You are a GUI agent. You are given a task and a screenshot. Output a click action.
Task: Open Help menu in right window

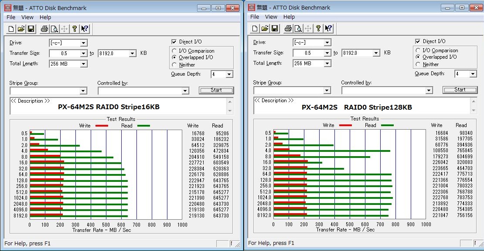pyautogui.click(x=289, y=17)
